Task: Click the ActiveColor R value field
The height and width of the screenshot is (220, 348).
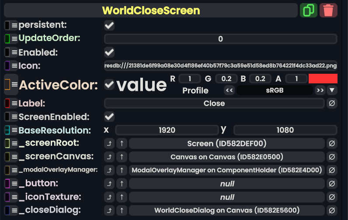Action: [x=190, y=79]
